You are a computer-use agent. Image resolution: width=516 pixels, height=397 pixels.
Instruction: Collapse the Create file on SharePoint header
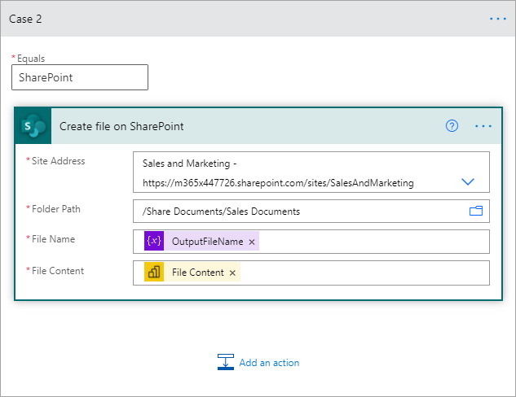click(x=245, y=126)
